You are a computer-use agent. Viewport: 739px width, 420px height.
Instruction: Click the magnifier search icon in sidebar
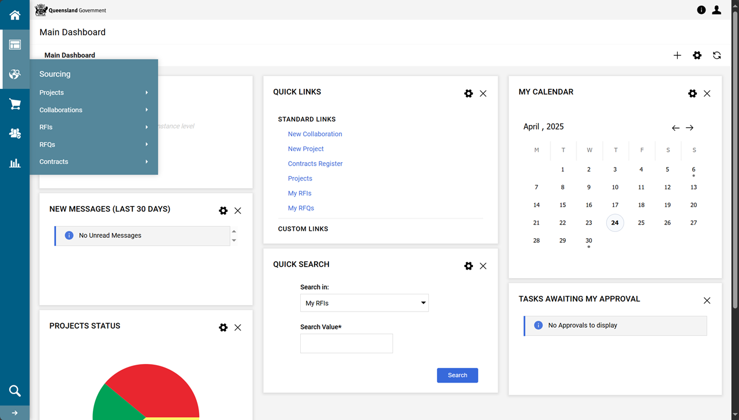14,391
